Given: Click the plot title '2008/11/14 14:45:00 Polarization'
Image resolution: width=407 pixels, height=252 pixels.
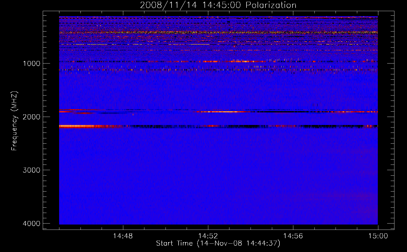Looking at the screenshot, I should (218, 5).
